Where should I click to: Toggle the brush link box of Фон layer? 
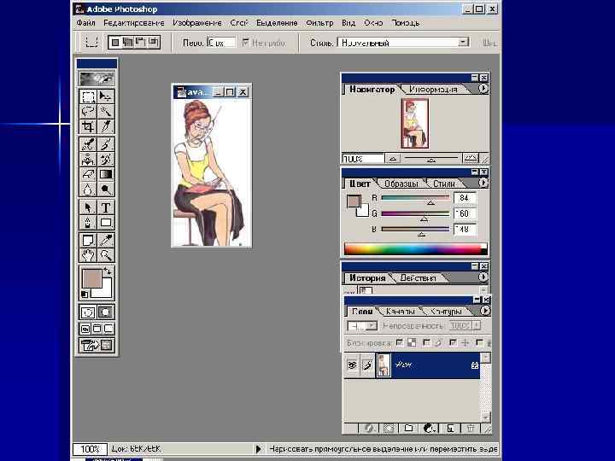click(367, 365)
